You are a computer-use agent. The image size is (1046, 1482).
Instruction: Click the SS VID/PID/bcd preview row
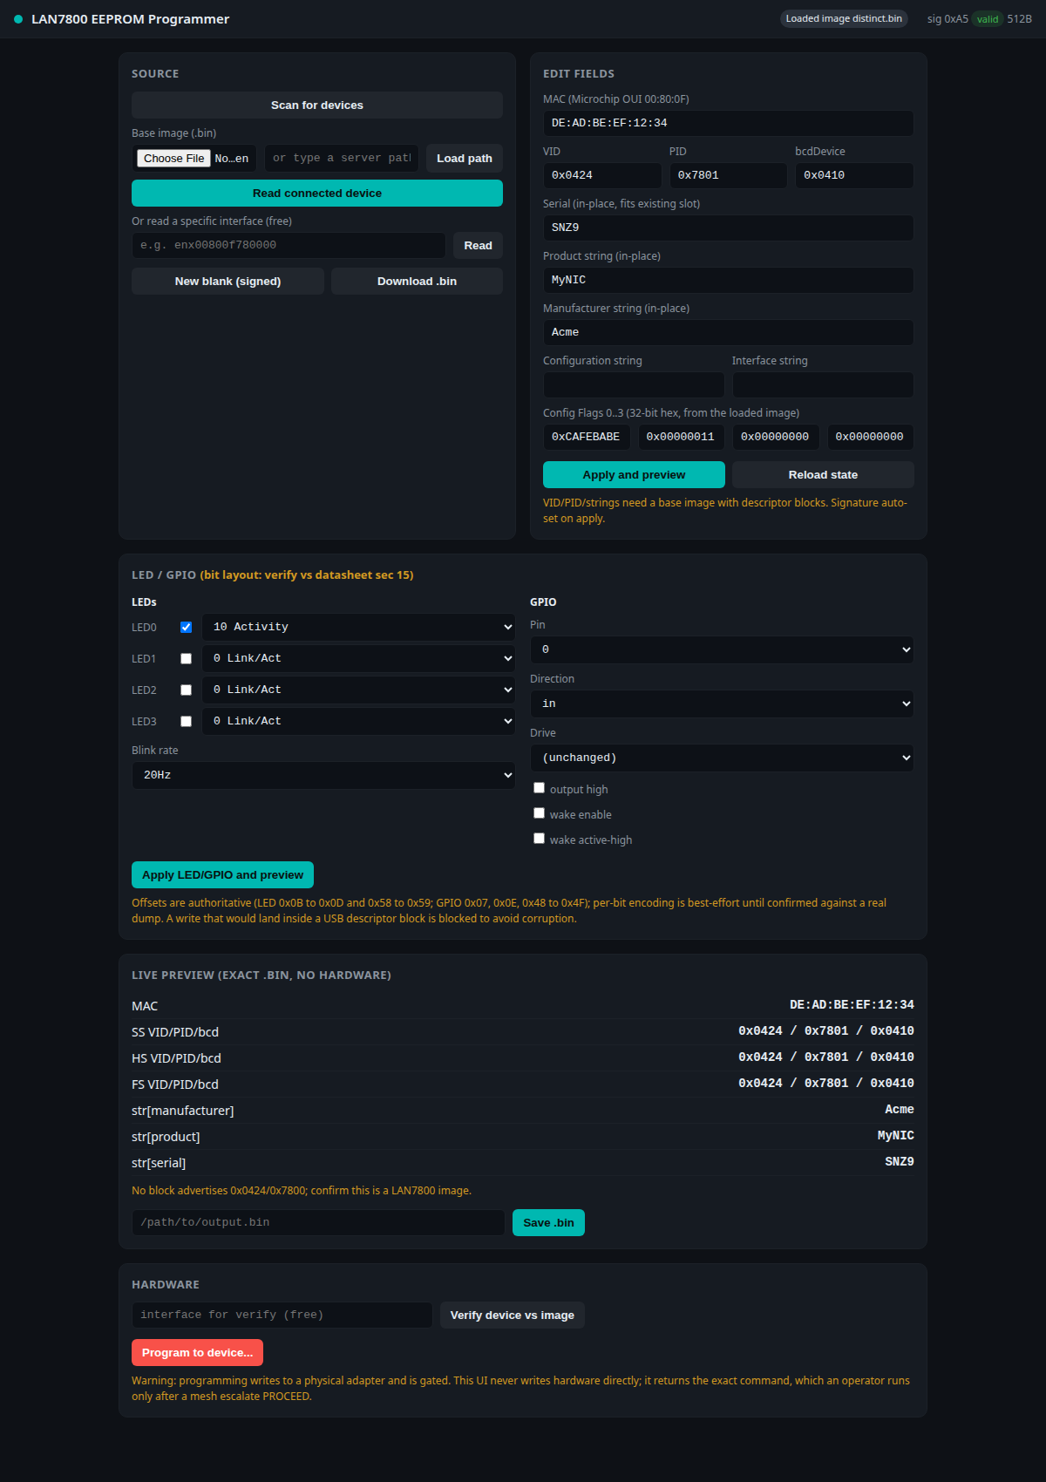coord(523,1031)
